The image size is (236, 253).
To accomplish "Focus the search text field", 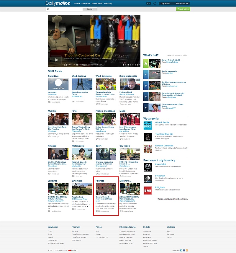I will (x=66, y=9).
